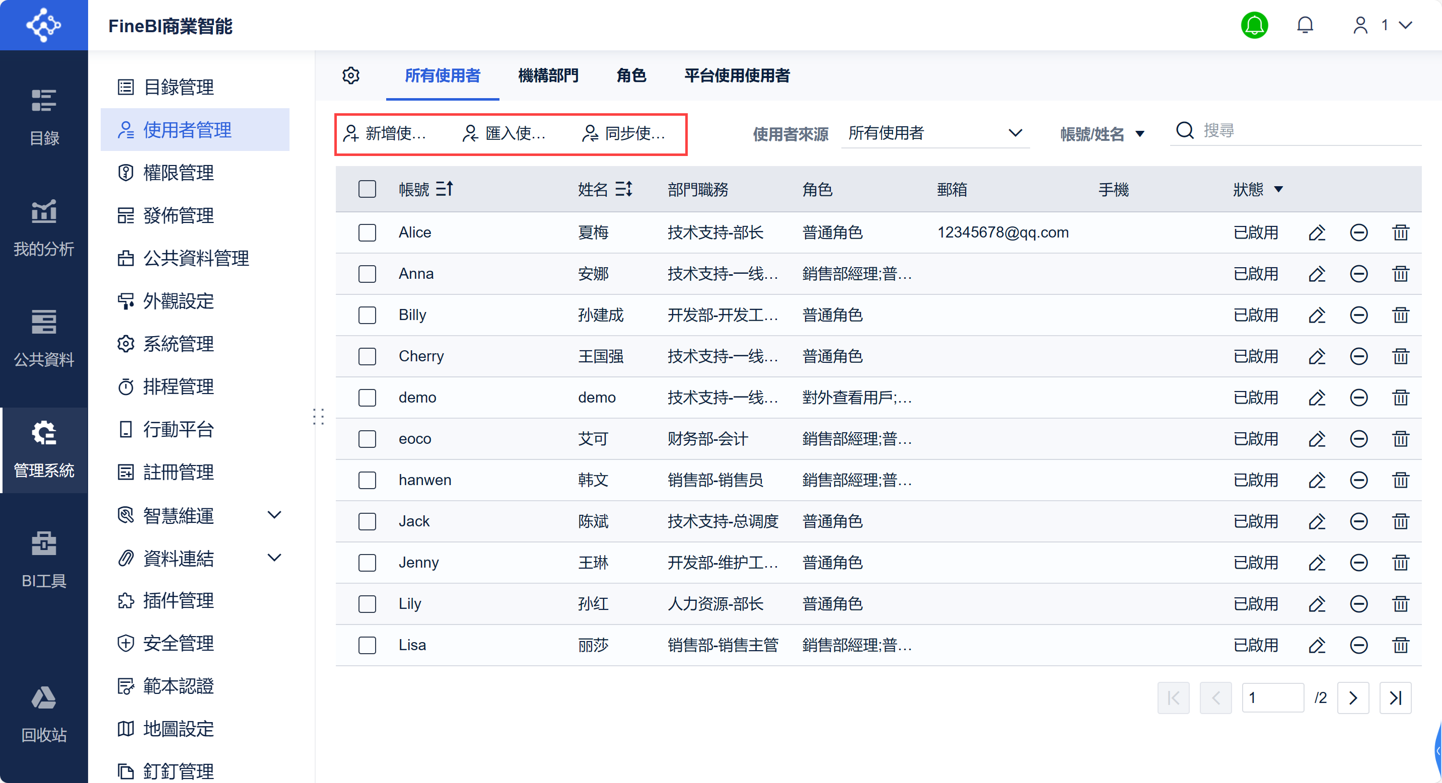
Task: Open 插件管理 in the menu
Action: pyautogui.click(x=195, y=601)
